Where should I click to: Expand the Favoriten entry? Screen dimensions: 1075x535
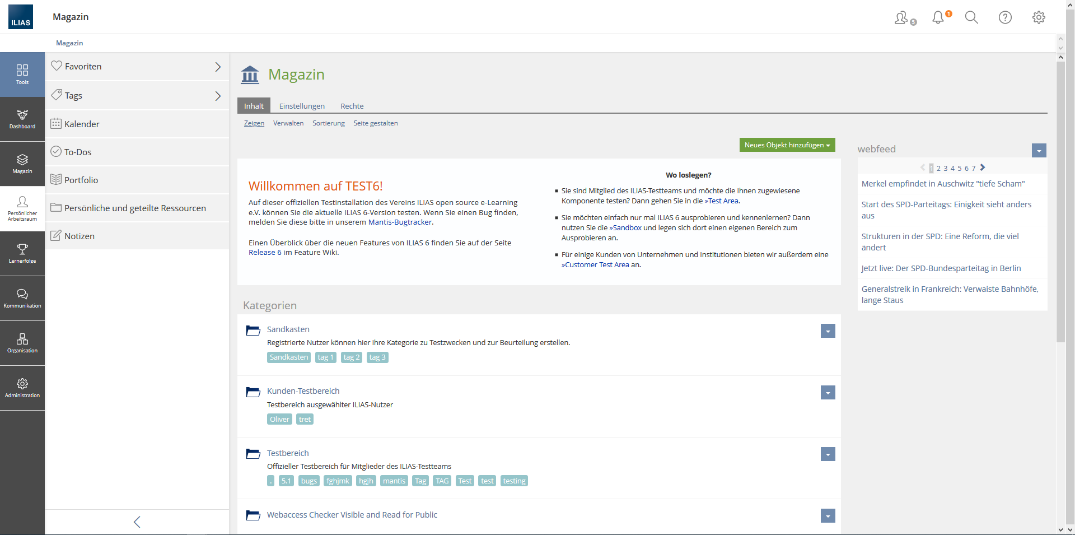coord(218,67)
